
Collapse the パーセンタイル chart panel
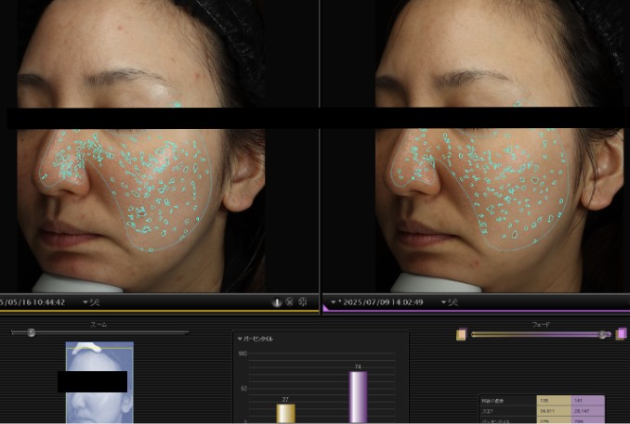240,339
